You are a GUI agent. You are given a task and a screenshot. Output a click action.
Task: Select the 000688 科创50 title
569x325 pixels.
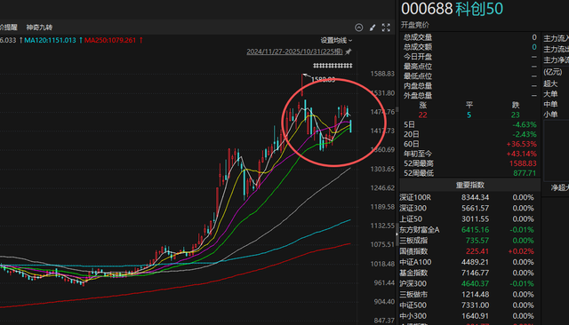(452, 9)
